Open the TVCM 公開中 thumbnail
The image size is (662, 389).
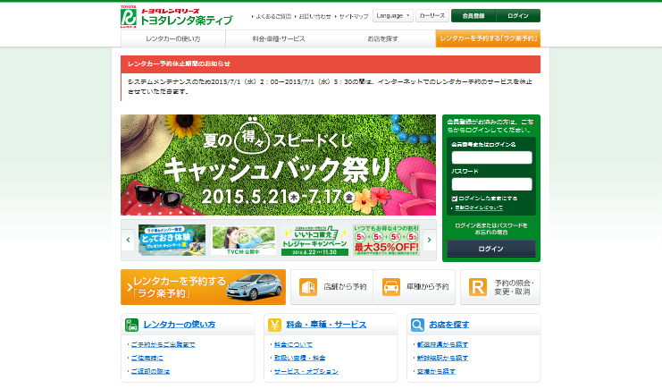coord(243,240)
